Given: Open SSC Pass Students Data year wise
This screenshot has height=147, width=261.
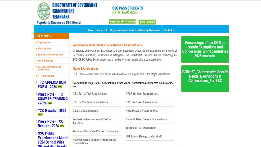Looking at the screenshot, I should 128,10.
